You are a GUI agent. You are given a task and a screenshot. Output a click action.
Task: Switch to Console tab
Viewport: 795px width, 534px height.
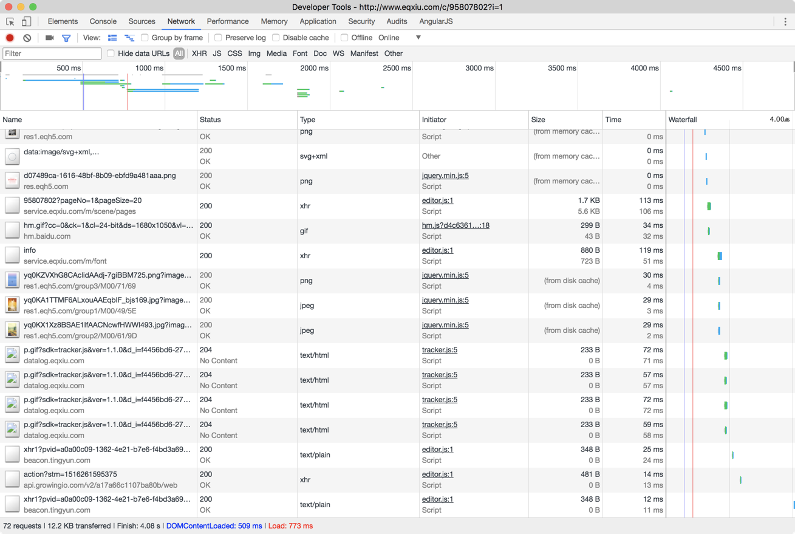pyautogui.click(x=103, y=21)
